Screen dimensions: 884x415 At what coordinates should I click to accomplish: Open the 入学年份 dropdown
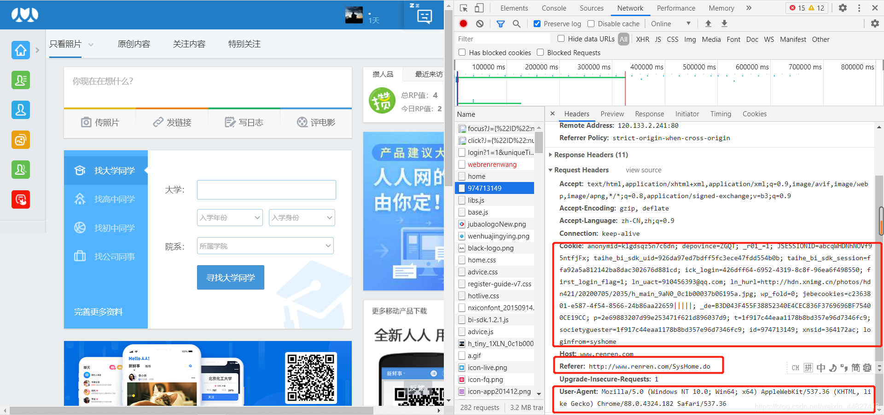click(x=230, y=217)
